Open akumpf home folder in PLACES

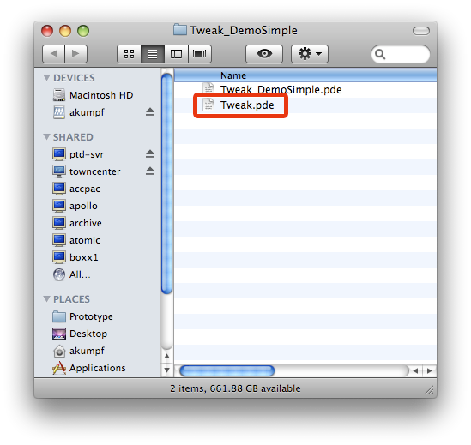point(79,351)
